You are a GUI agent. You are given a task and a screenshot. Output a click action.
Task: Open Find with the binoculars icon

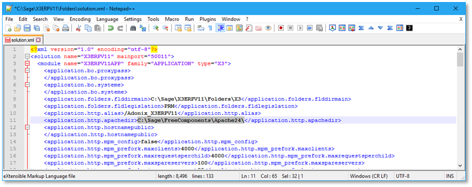[133, 28]
